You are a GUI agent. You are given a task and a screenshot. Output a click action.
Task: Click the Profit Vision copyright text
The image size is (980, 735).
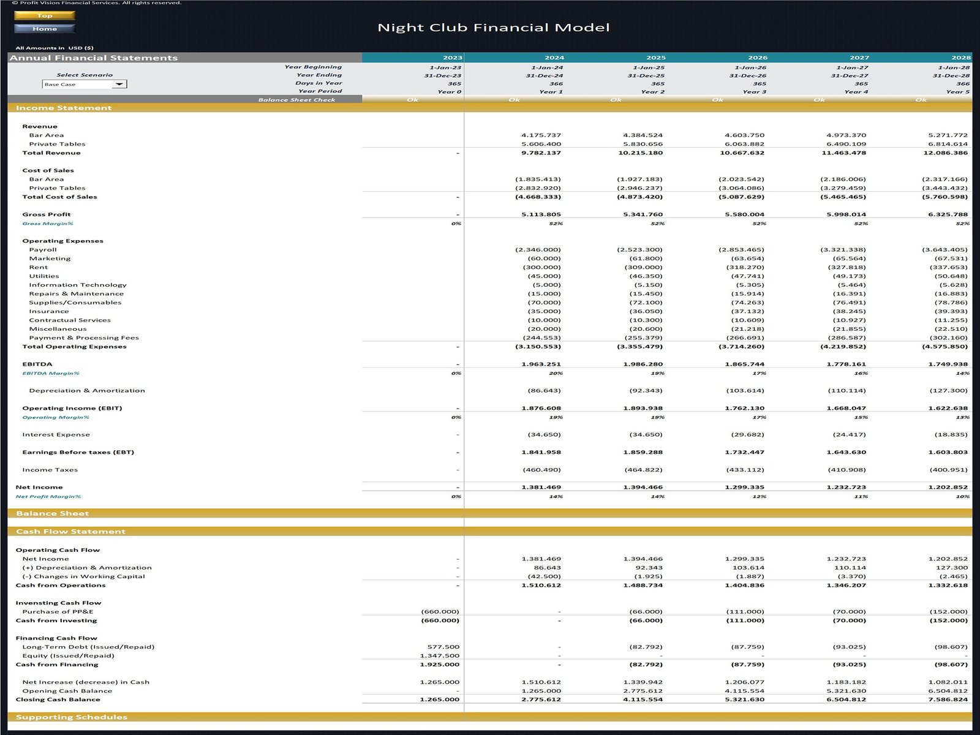[98, 4]
